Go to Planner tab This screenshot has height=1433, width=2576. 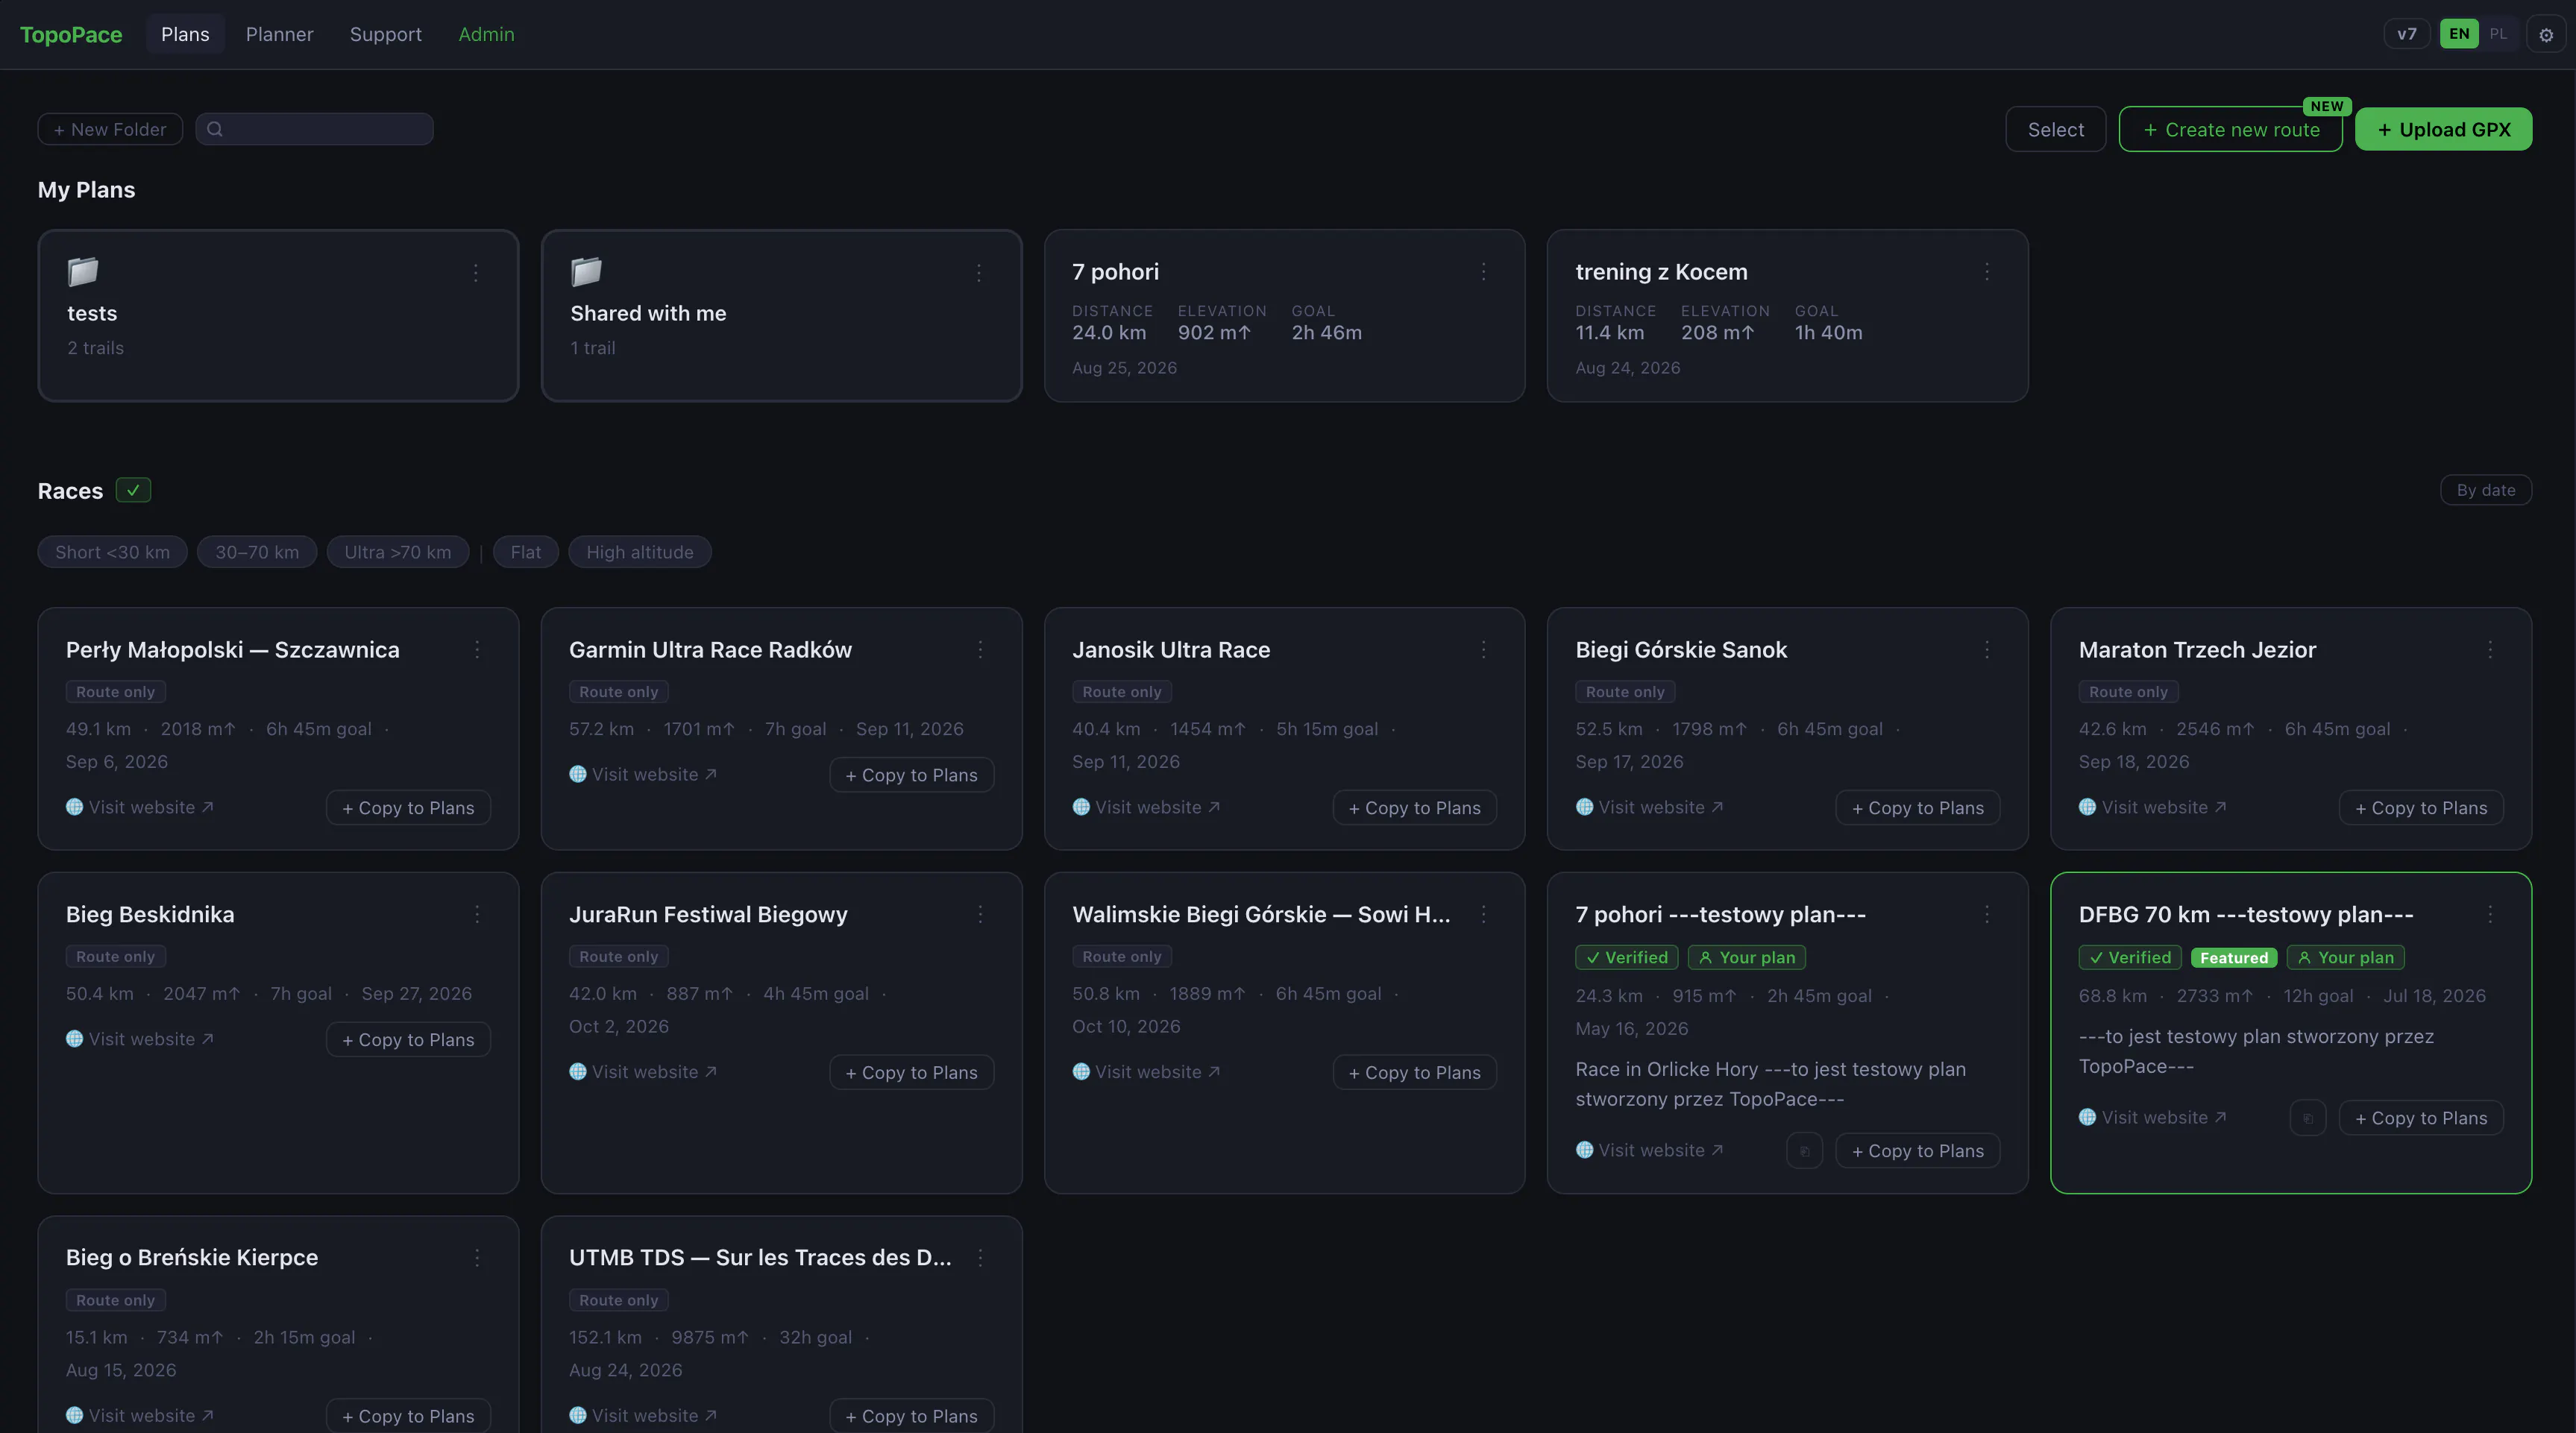(280, 34)
